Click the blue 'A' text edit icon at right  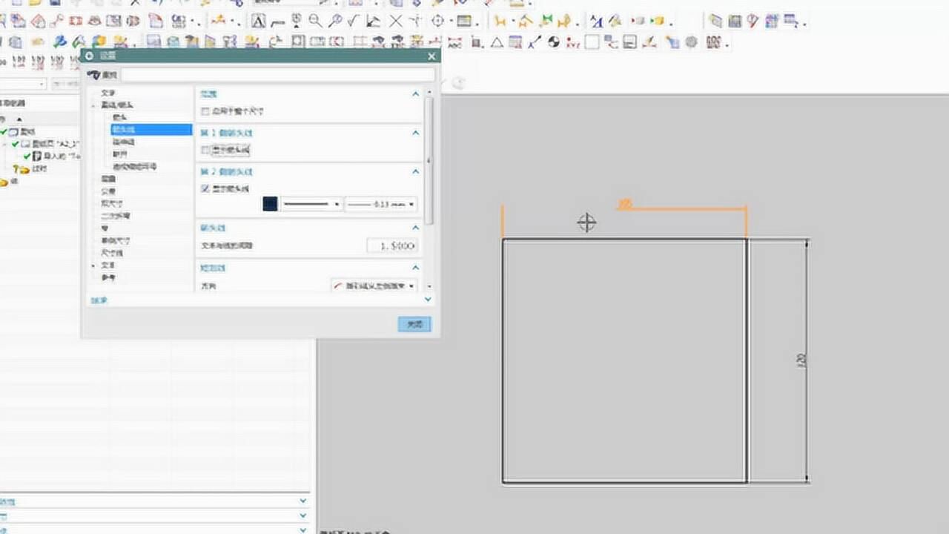596,22
